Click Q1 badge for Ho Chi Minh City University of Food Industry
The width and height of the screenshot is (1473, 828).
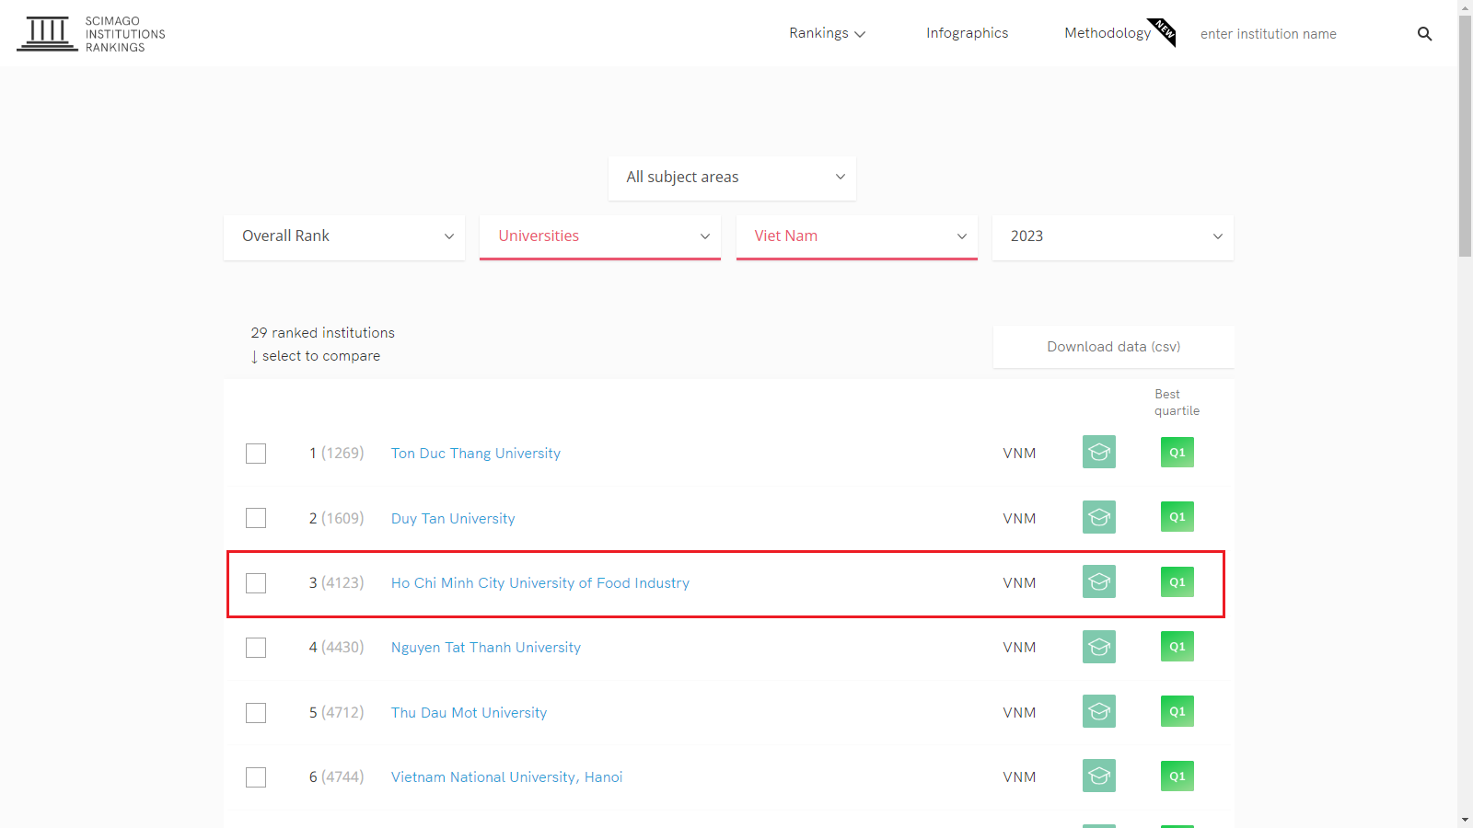1177,581
